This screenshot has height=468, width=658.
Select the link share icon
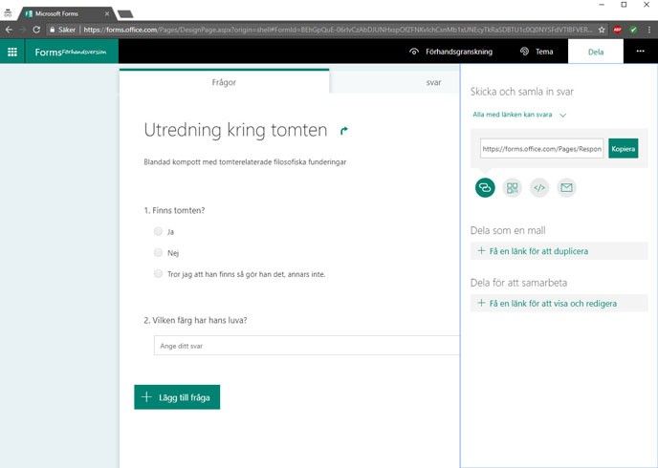point(485,187)
